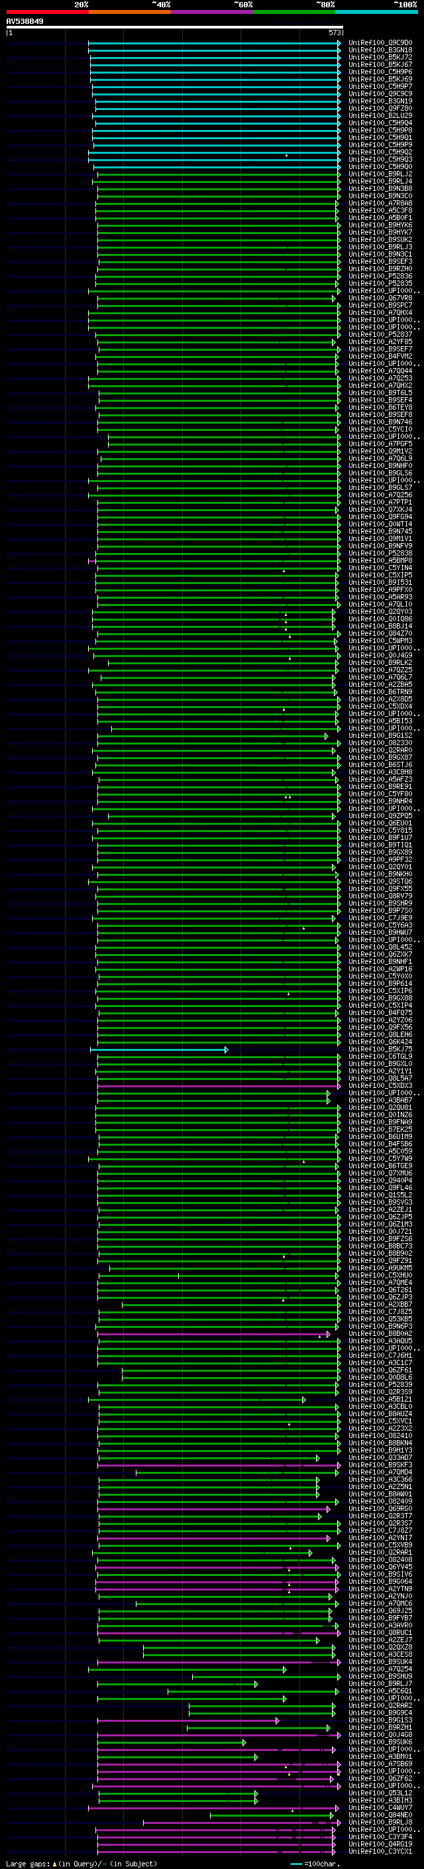Click the purple alignment bar for UniRef100_C5XDX3
Viewport: 424px width, 1869px height.
tap(219, 1086)
